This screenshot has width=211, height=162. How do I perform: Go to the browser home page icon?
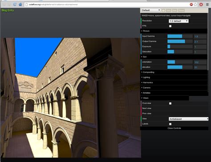coord(20,4)
